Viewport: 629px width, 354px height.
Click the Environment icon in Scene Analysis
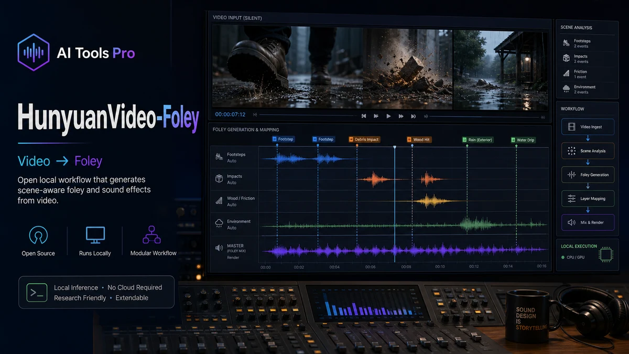(x=566, y=89)
